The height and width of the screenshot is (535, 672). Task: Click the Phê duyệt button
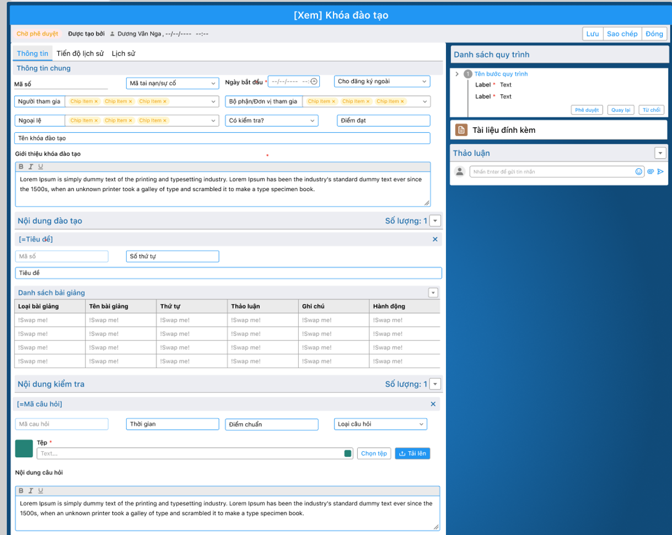pos(587,110)
